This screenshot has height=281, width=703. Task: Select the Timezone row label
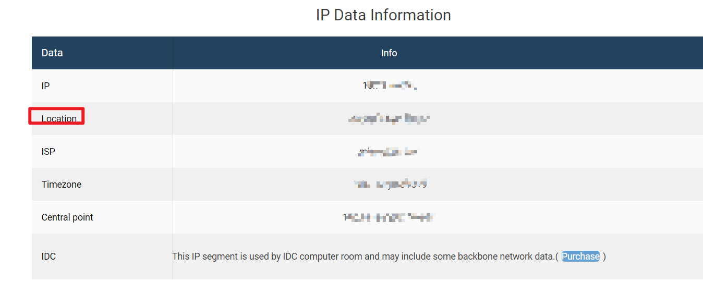point(62,185)
